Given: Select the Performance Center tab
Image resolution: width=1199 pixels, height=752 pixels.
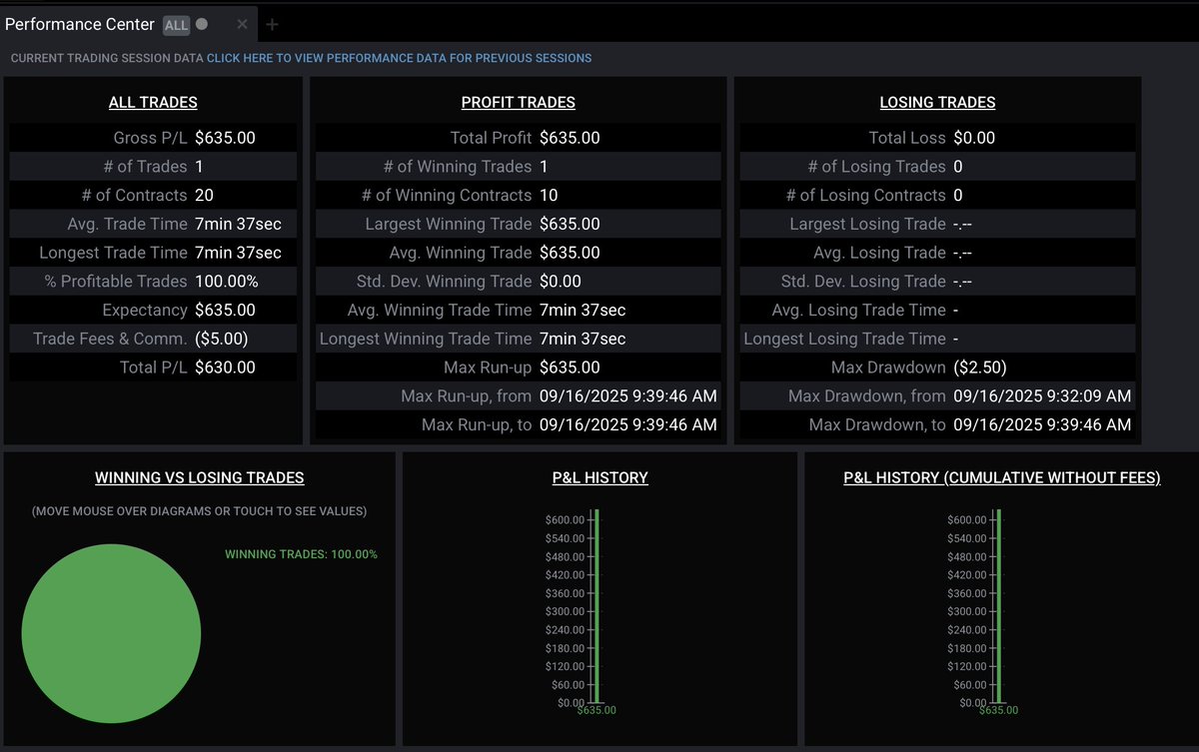Looking at the screenshot, I should (x=80, y=24).
